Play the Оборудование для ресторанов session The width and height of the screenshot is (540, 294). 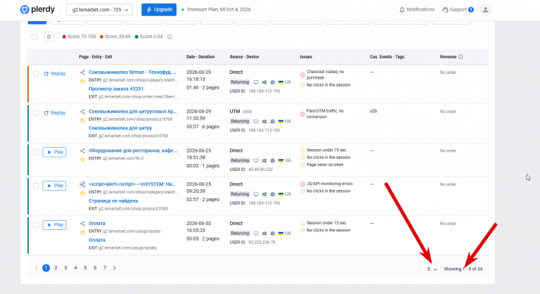(54, 152)
